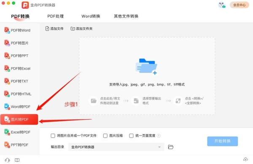Open the Word转PDF conversion mode
This screenshot has width=253, height=164.
[17, 107]
